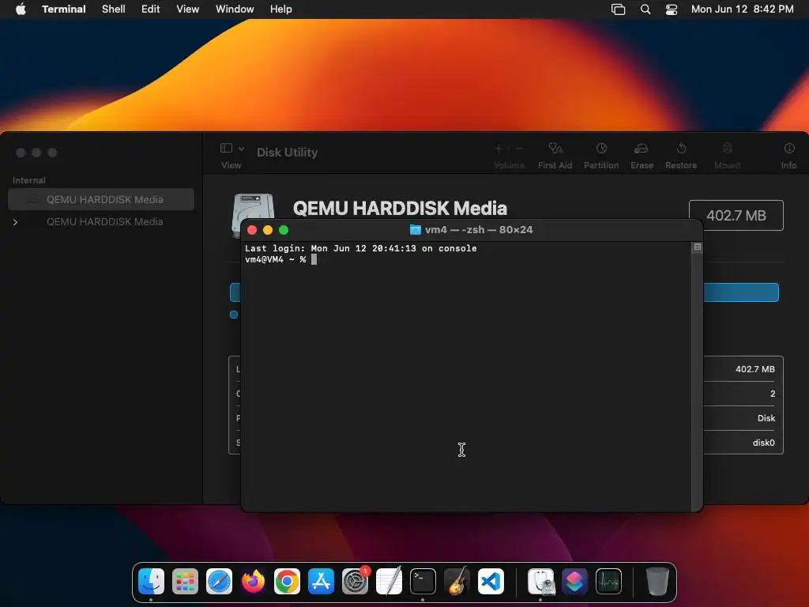Launch Safari from the dock
Image resolution: width=809 pixels, height=607 pixels.
click(x=220, y=581)
